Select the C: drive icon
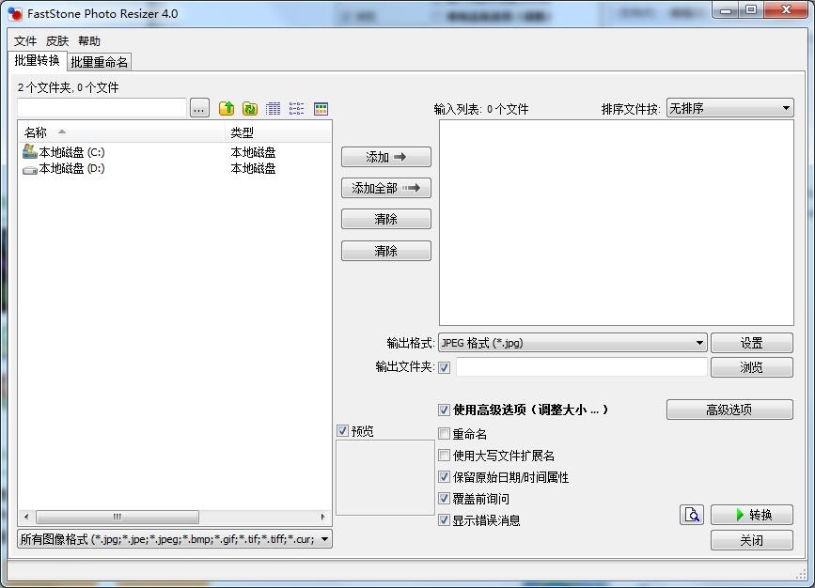The width and height of the screenshot is (815, 588). [30, 151]
